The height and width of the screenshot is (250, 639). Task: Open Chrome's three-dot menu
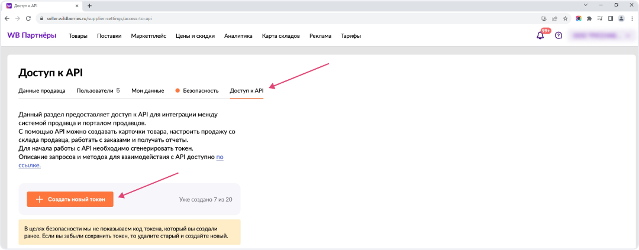point(631,18)
